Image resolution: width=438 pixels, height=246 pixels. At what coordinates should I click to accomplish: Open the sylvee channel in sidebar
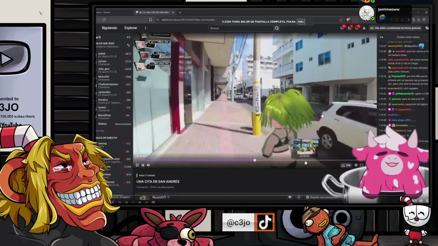click(114, 62)
